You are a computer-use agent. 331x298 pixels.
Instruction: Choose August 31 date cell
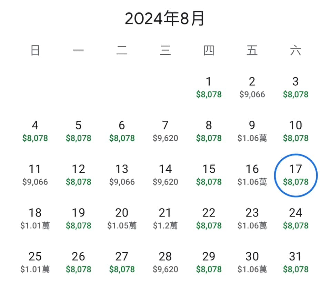(295, 263)
